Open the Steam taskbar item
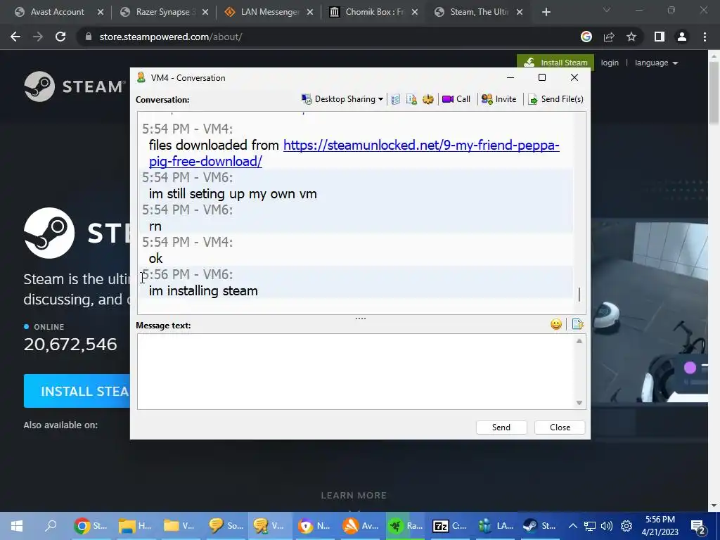 pos(539,526)
